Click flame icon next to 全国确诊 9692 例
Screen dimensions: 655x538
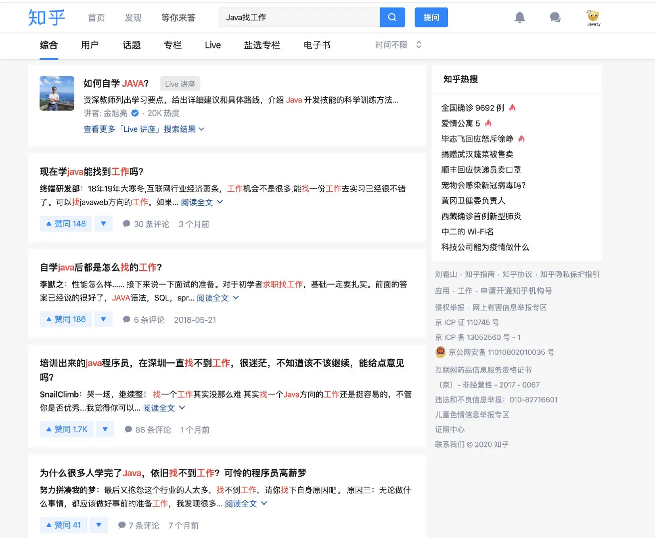(x=512, y=108)
